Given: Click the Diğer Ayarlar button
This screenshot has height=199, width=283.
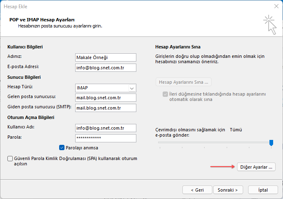Looking at the screenshot, I should (256, 167).
